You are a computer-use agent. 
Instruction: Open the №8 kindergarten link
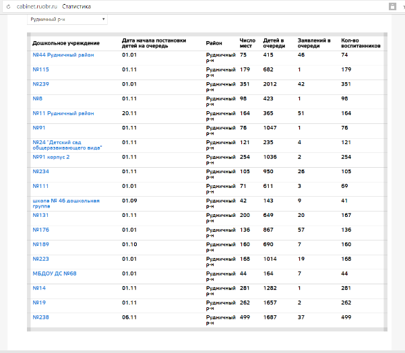pos(38,98)
